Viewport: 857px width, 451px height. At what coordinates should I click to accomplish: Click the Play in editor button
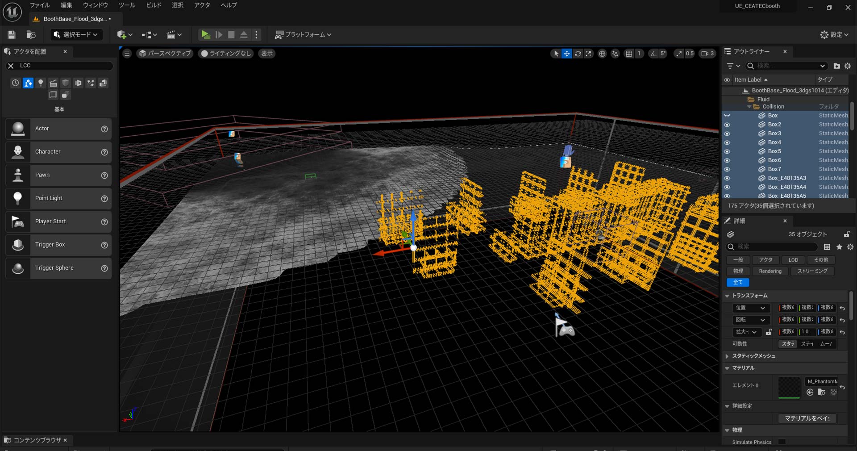(205, 35)
